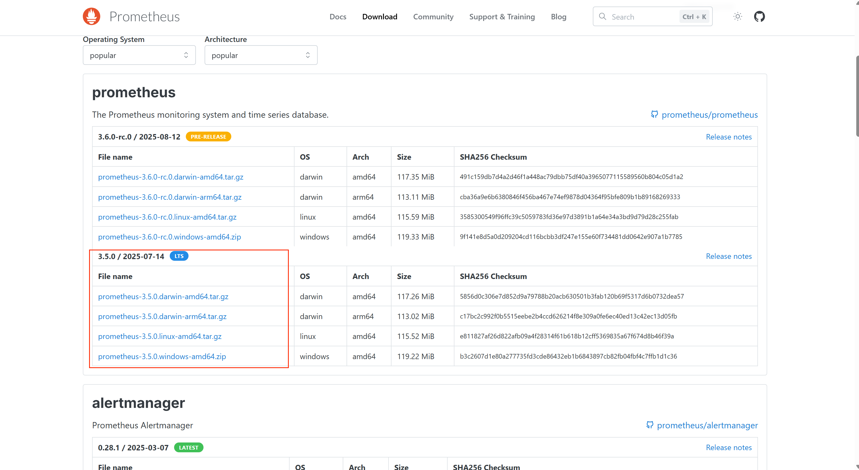Open the Docs menu item
Image resolution: width=859 pixels, height=470 pixels.
point(338,17)
